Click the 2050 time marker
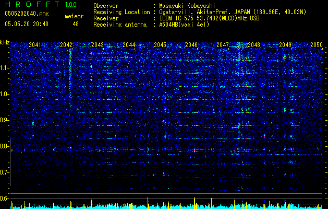Viewport: 328px width, 209px height. (x=317, y=45)
